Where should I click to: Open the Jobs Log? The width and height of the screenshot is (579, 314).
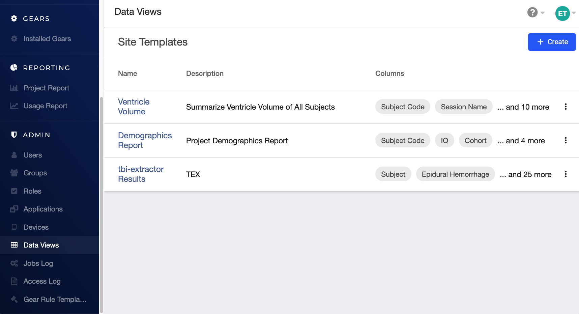[38, 263]
